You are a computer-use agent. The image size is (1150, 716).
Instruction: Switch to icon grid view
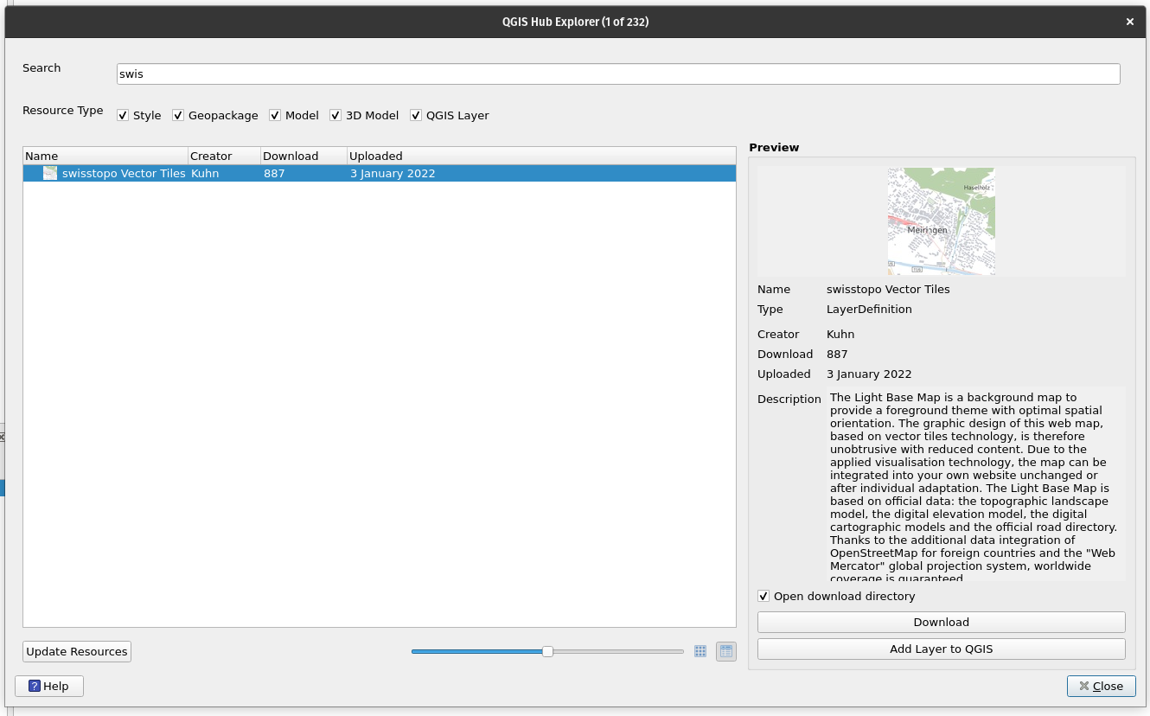[x=701, y=651]
